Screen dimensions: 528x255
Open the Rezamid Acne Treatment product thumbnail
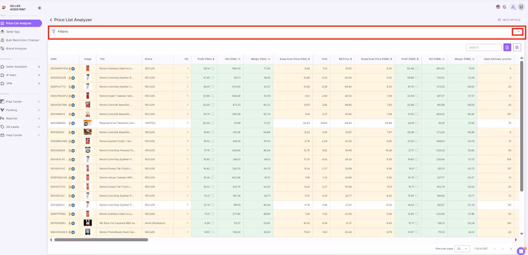coord(87,123)
